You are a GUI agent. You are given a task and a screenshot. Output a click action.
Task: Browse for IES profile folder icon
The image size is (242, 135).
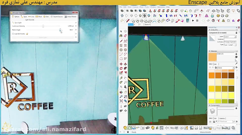[27, 34]
